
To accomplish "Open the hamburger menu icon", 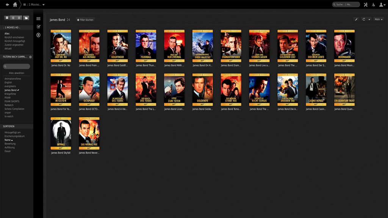I will point(38,19).
